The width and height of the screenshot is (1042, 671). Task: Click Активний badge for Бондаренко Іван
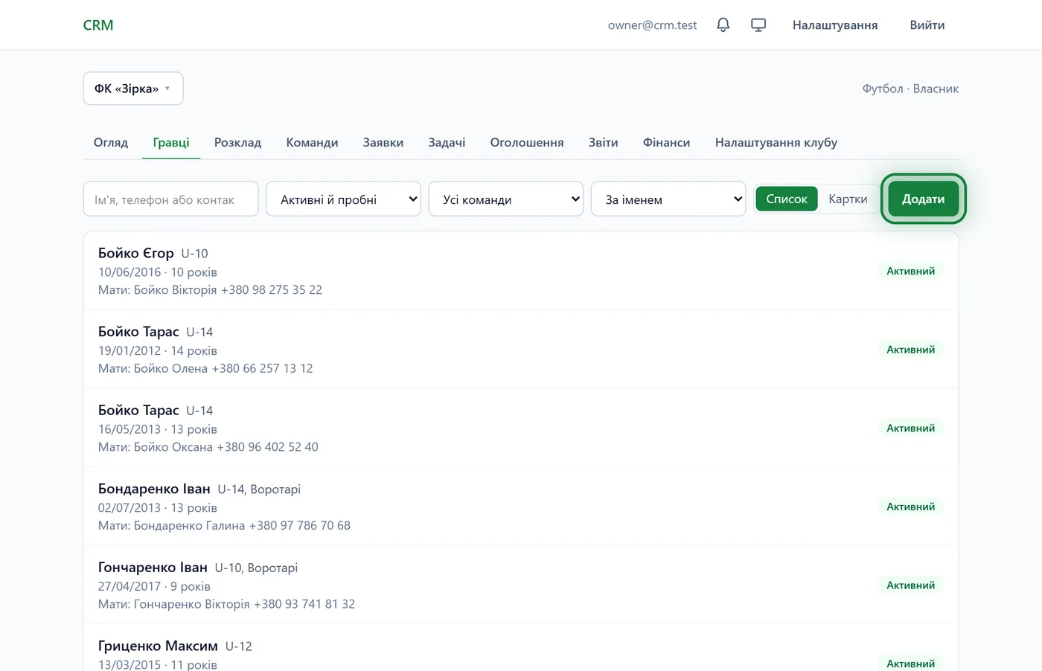[x=910, y=507]
